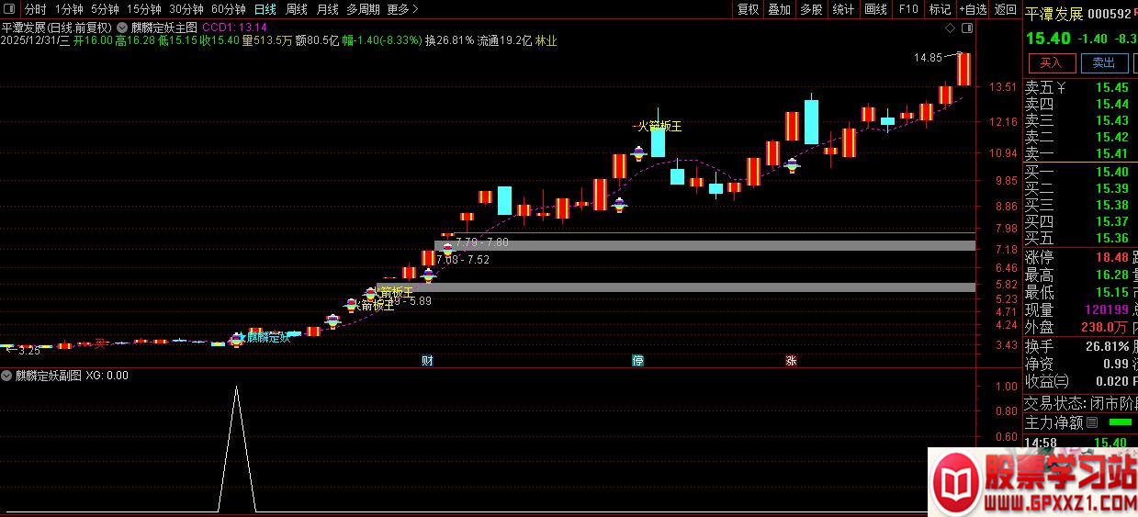Click the list icon next to 主力净额
Screen dimensions: 1138x517
(x=1091, y=423)
